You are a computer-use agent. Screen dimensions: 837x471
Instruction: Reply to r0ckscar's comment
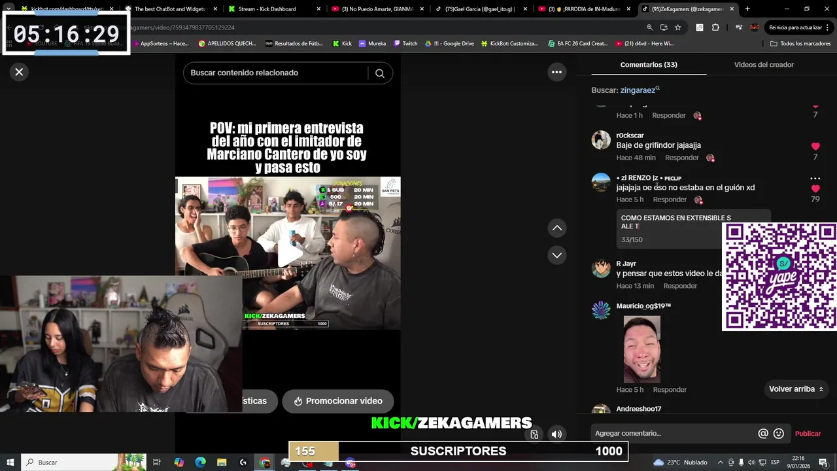pyautogui.click(x=681, y=158)
